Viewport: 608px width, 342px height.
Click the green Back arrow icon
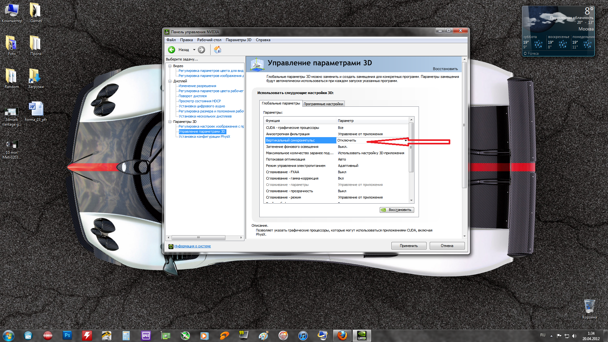pyautogui.click(x=172, y=50)
